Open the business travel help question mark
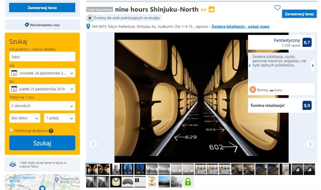Screen dimensions: 321x190 [51, 131]
